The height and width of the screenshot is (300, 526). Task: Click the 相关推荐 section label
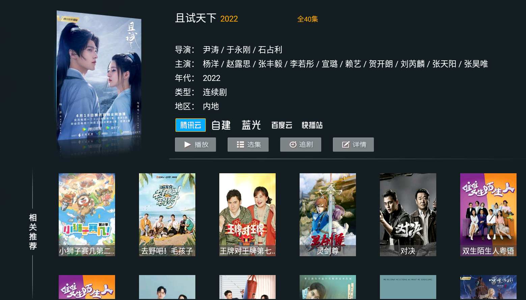33,232
